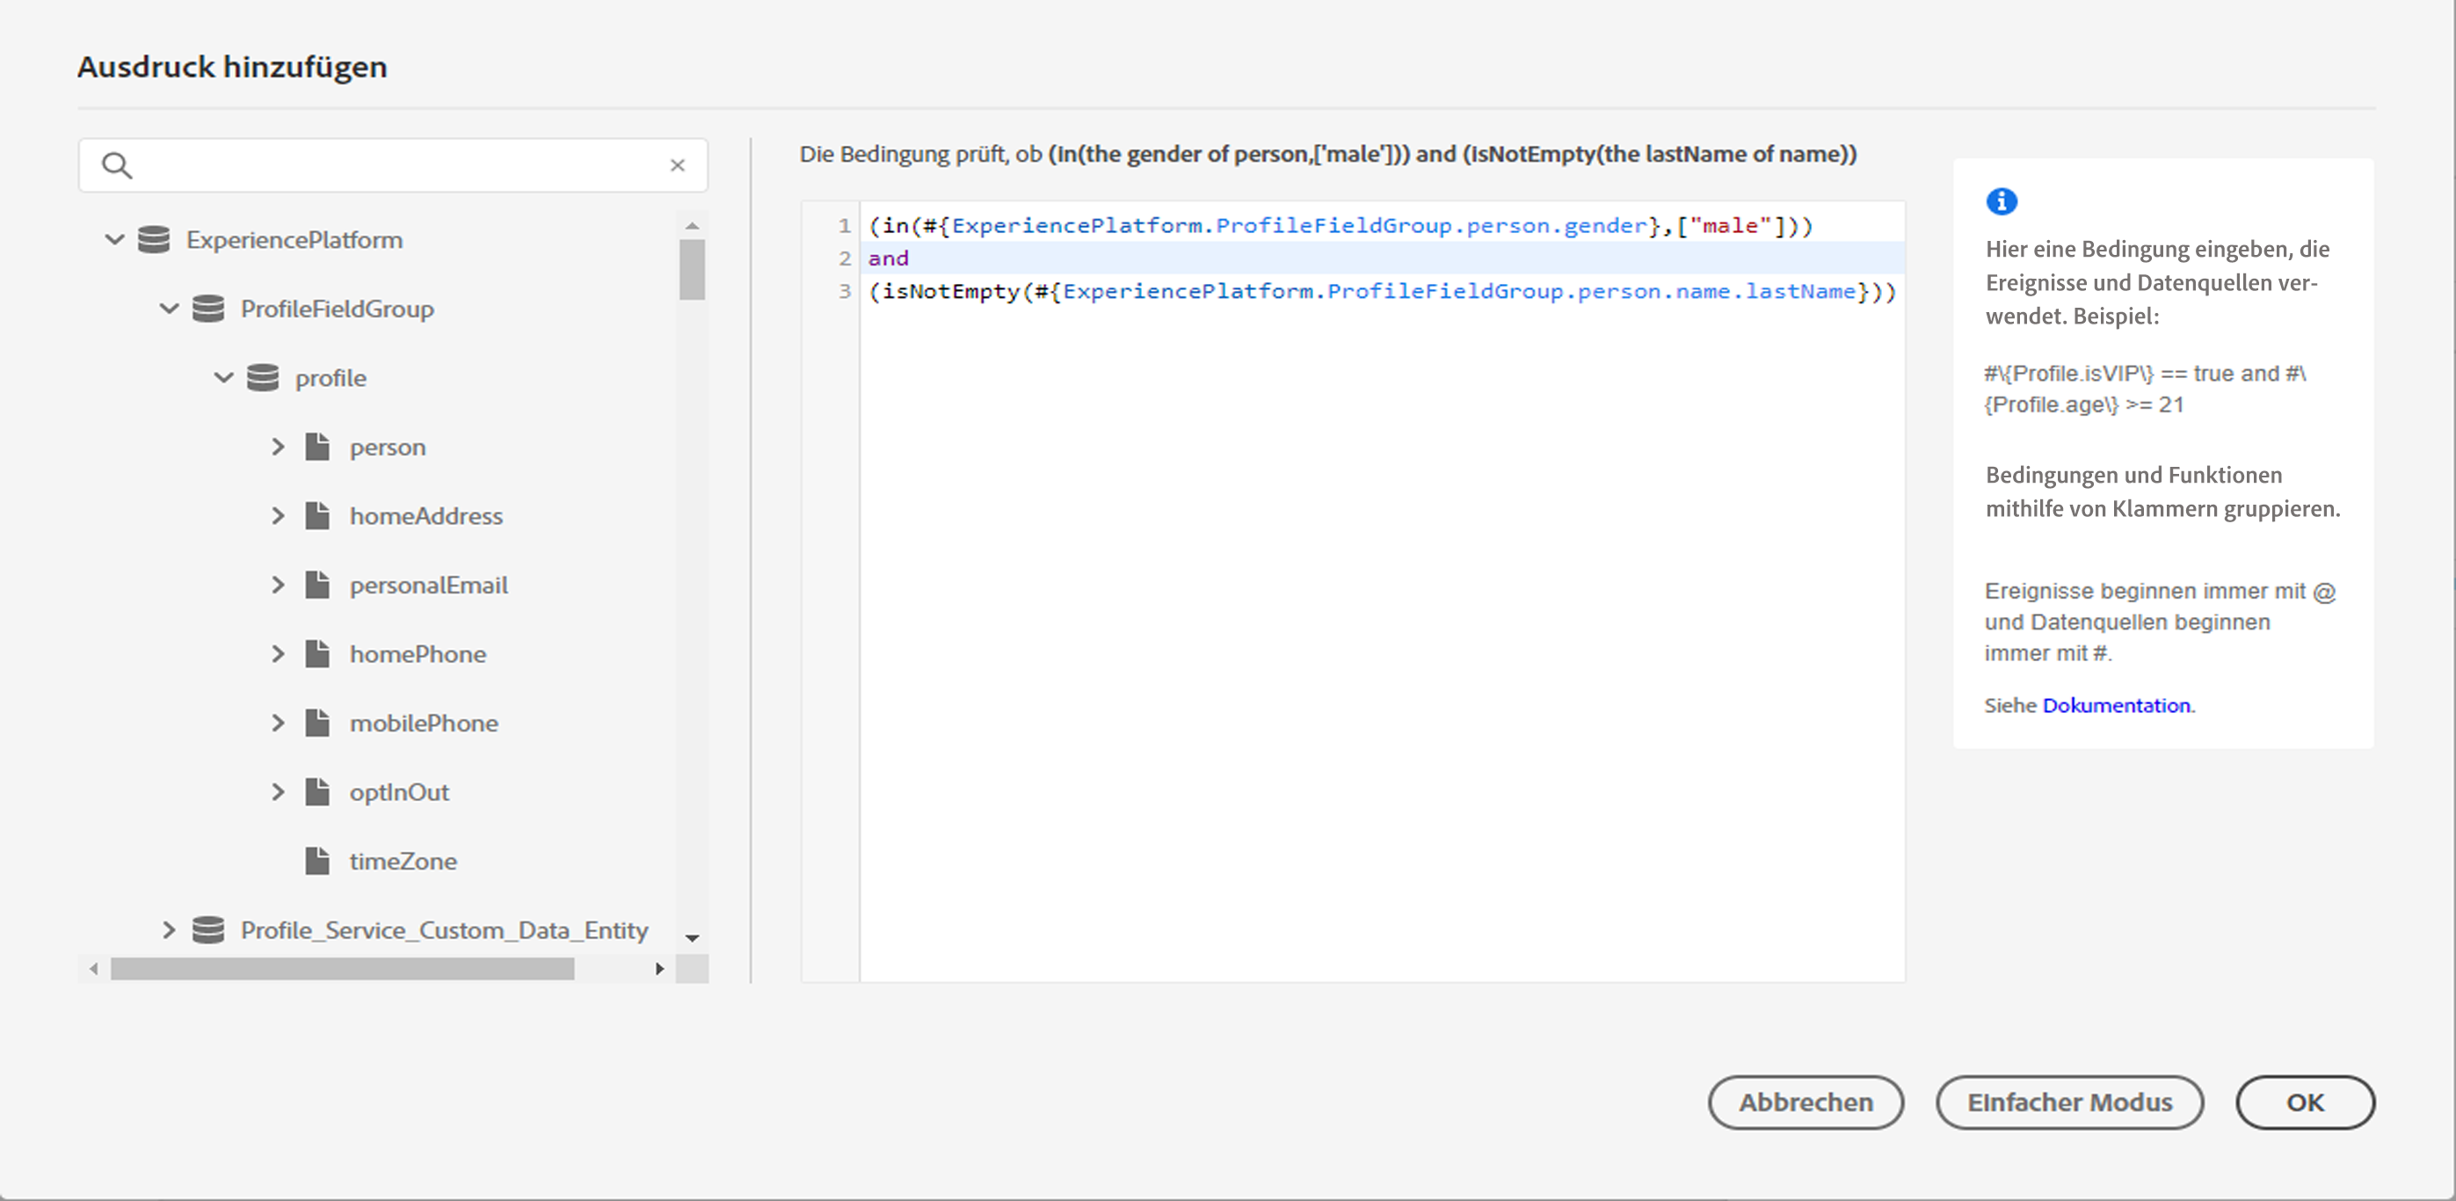
Task: Collapse the ExperiencePlatform tree node
Action: [114, 239]
